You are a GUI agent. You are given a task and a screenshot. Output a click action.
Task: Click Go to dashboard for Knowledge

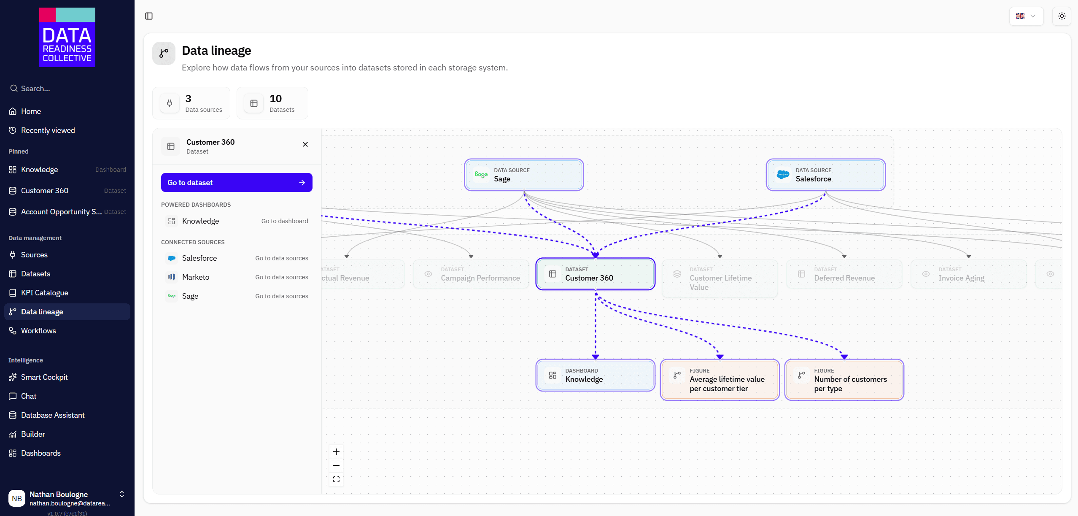tap(285, 221)
